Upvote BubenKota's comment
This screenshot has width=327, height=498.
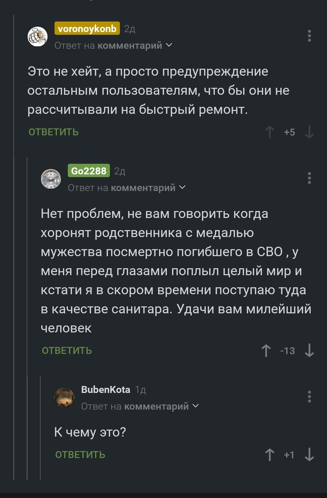point(270,455)
